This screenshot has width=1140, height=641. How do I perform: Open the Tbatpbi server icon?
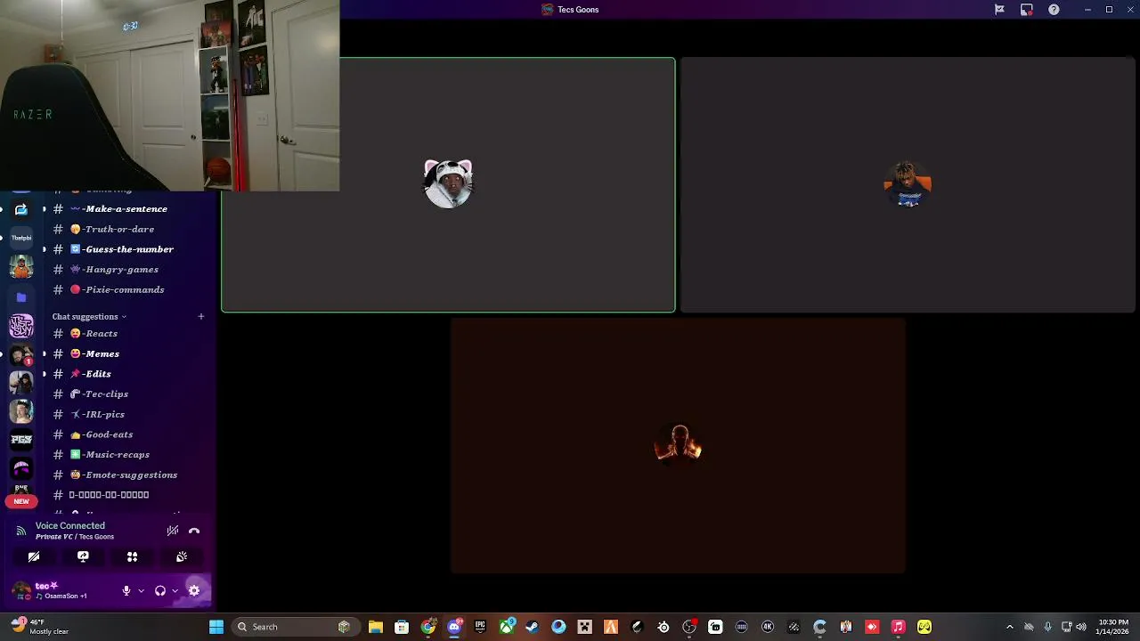[x=21, y=238]
